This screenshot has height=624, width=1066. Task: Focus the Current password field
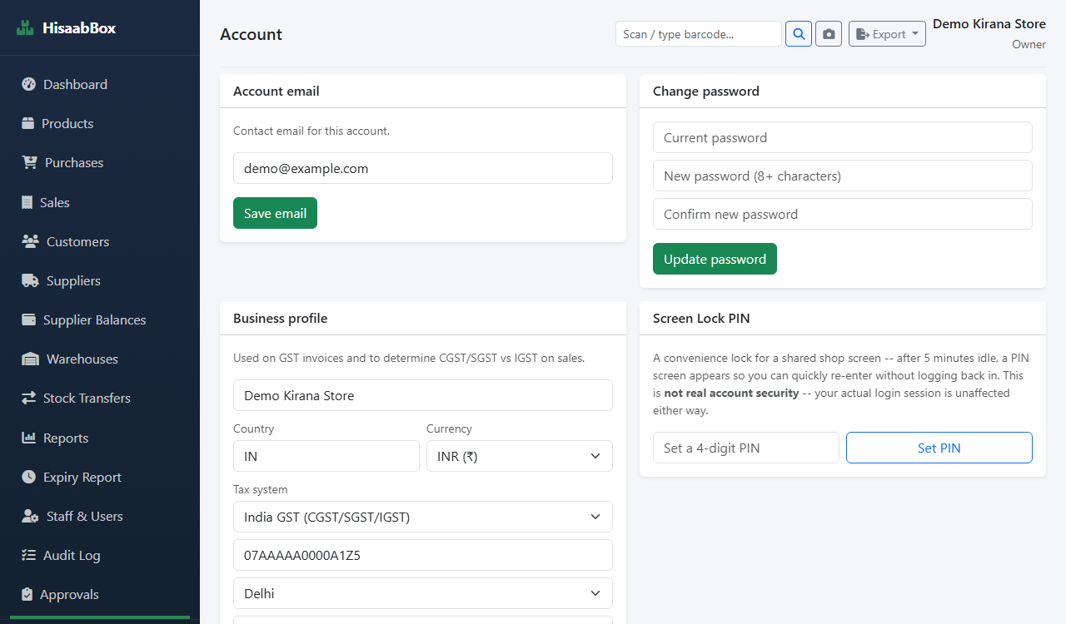(843, 137)
